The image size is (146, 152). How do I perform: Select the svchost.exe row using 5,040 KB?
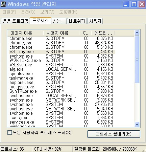click(62, 109)
